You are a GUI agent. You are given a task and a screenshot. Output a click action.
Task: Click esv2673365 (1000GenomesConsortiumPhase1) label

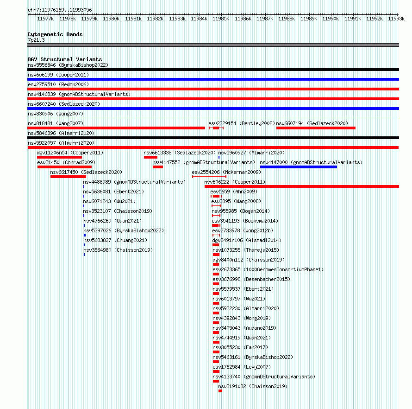click(x=268, y=269)
